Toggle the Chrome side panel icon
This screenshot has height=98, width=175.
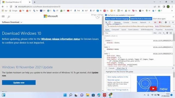pos(164,7)
